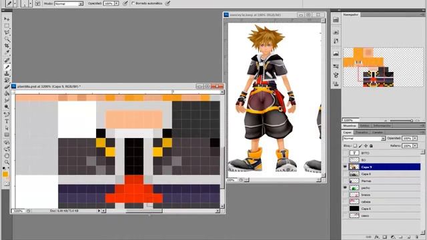Select the Pen tool
The width and height of the screenshot is (427, 240).
(7, 114)
